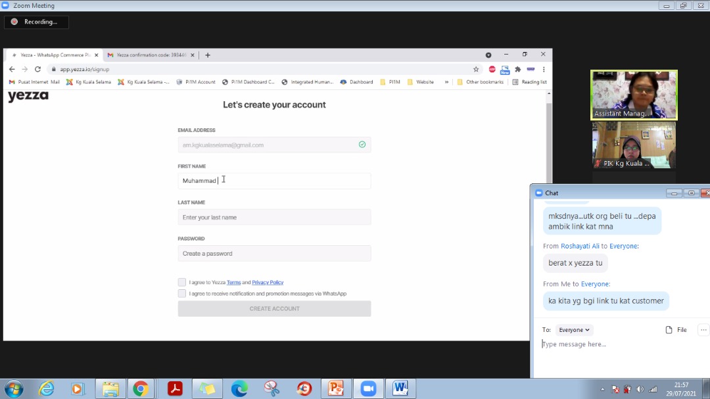Open Pusat Internet Mail bookmark
Screen dimensions: 710x399
[34, 82]
